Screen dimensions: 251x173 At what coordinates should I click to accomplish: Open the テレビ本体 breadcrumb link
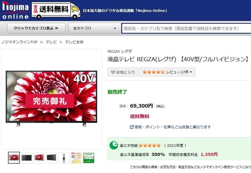[x=74, y=42]
